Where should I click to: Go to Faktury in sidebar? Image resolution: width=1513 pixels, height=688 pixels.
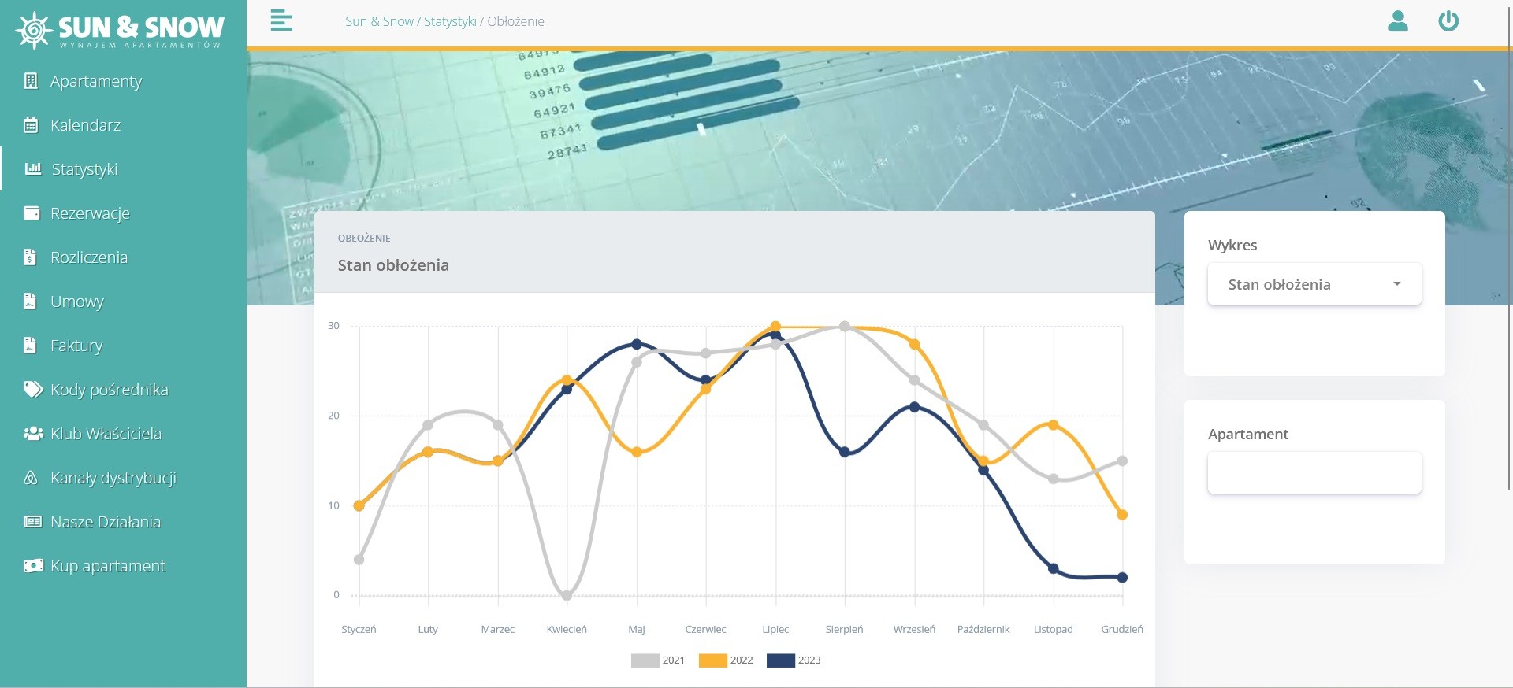(x=76, y=346)
